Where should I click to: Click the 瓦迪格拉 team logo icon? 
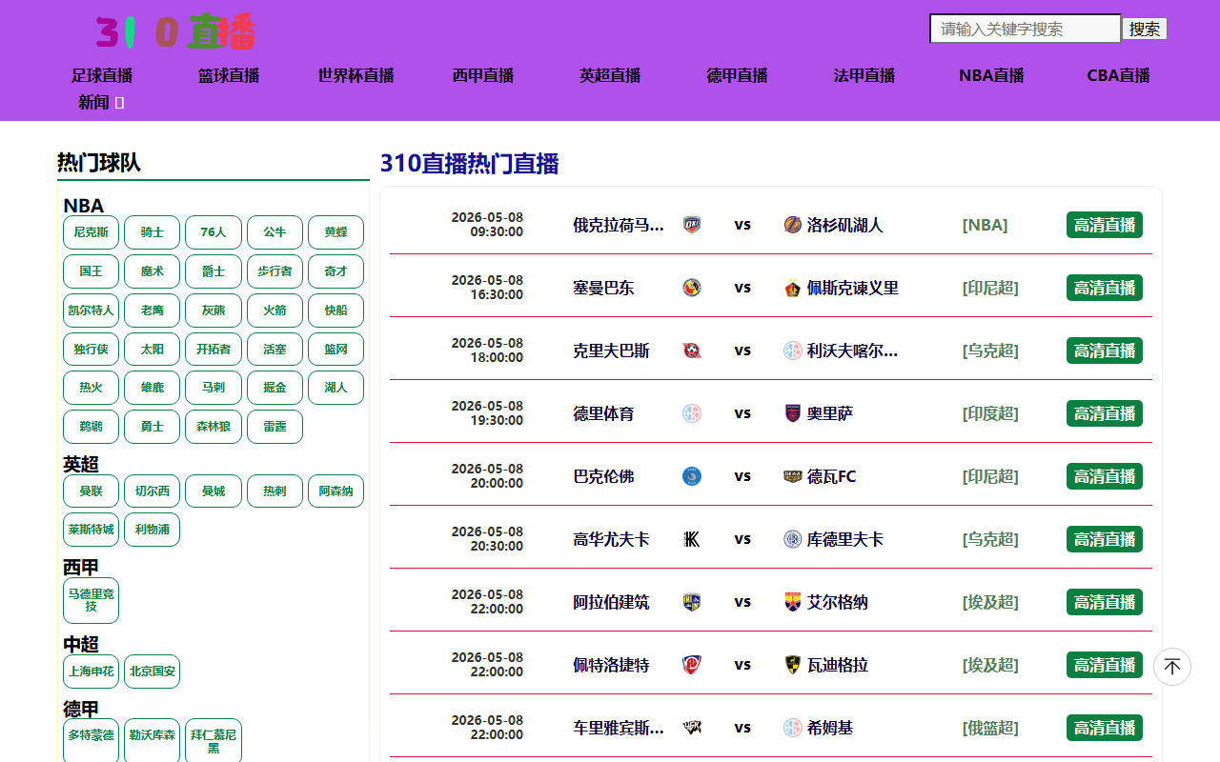793,665
